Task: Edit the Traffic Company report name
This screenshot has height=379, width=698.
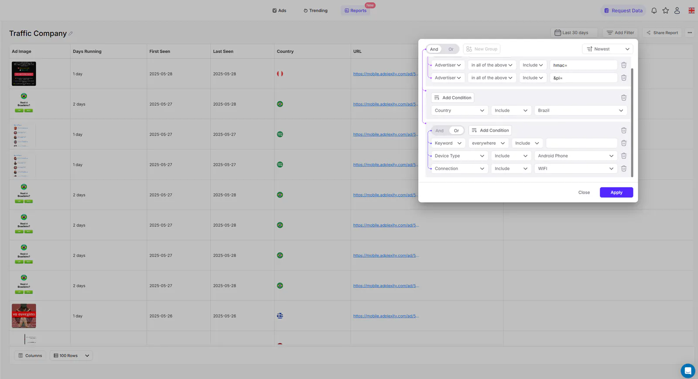Action: coord(71,34)
